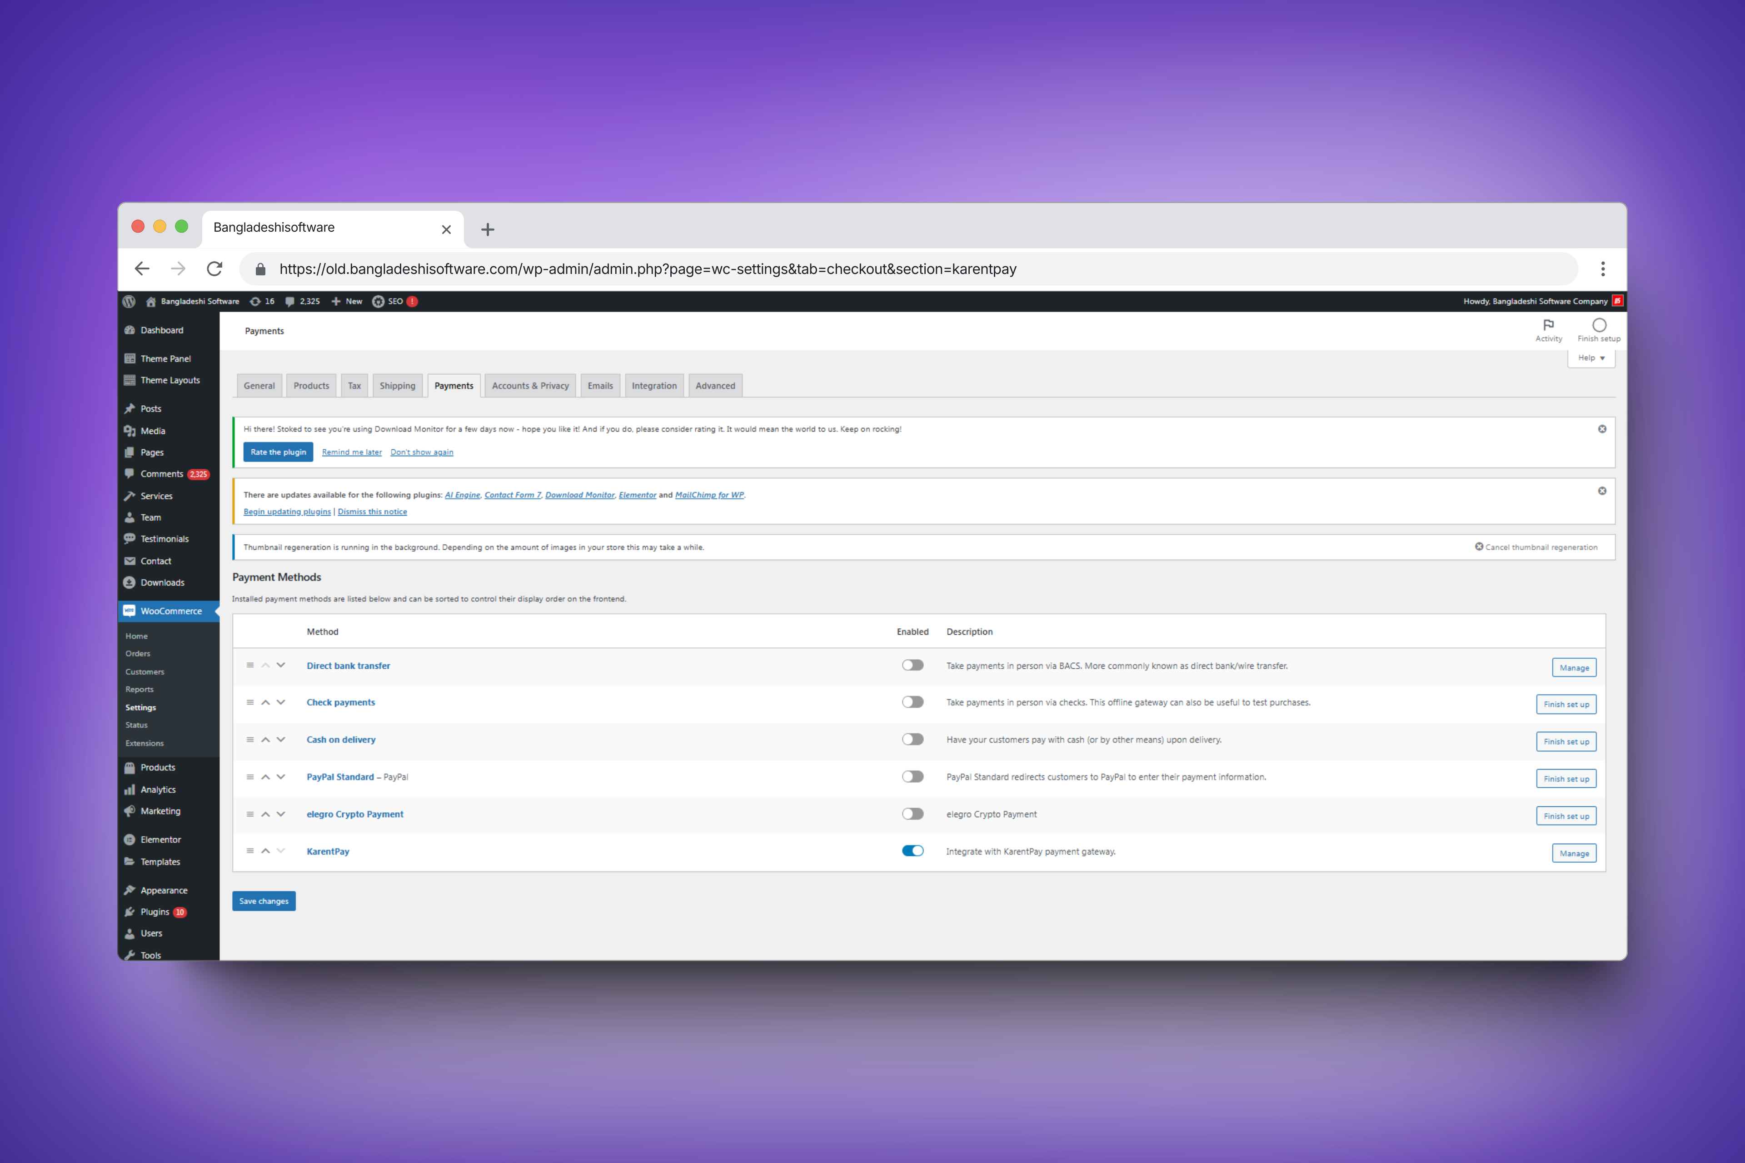Open the 2,325 comments bubble in admin bar
This screenshot has width=1745, height=1163.
coord(303,301)
